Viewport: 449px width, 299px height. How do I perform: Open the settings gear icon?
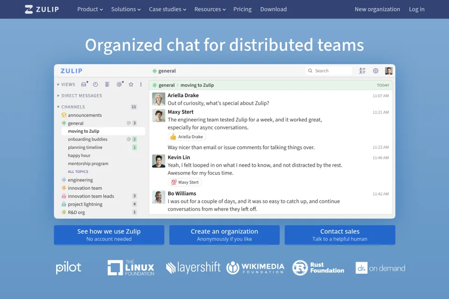click(x=376, y=71)
